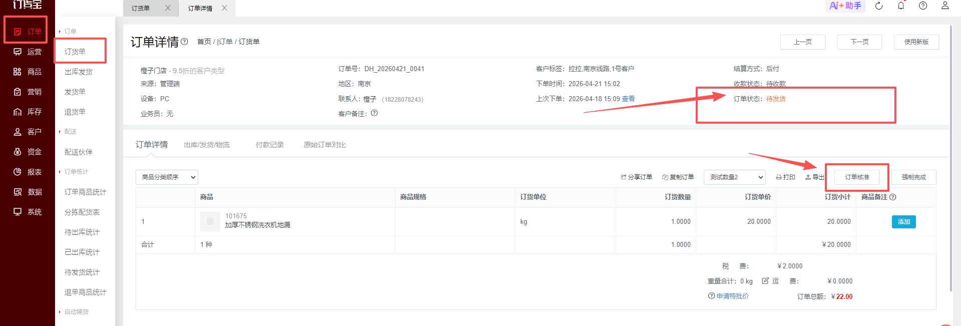This screenshot has width=961, height=326.
Task: Open the 库存 sidebar section
Action: click(27, 112)
